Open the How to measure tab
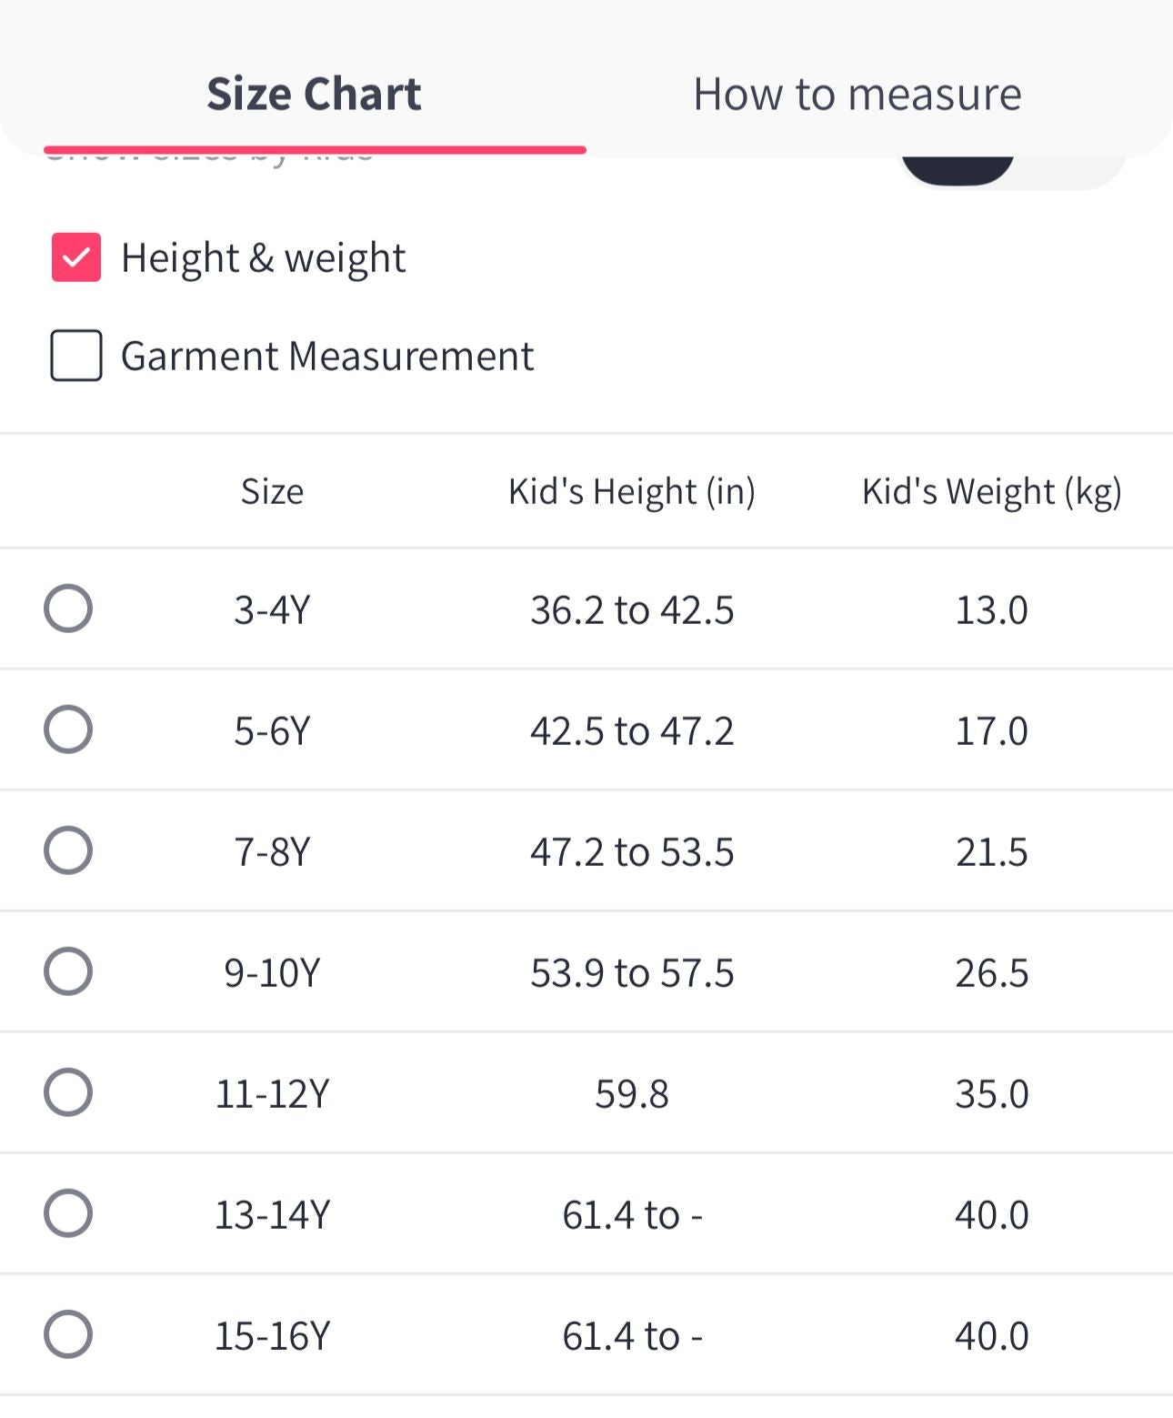The height and width of the screenshot is (1418, 1173). 857,95
